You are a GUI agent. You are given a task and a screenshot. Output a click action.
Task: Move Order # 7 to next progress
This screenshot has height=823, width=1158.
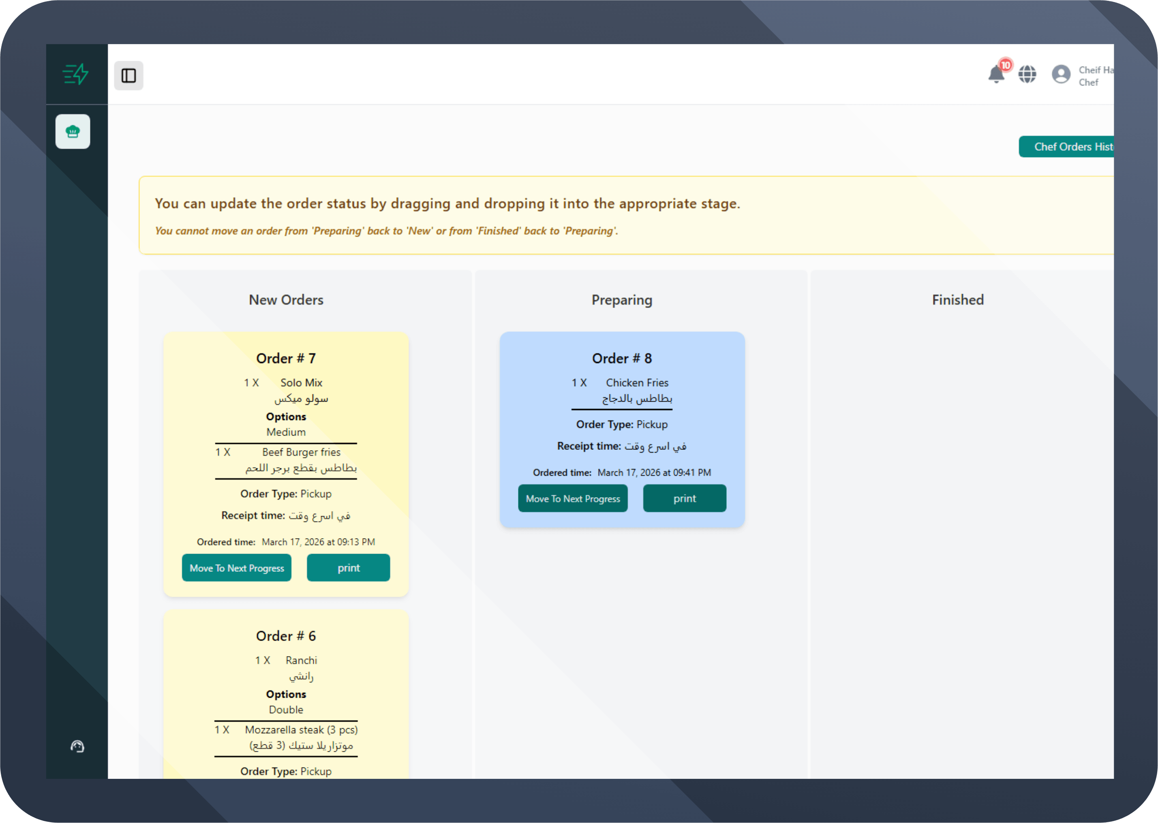click(x=237, y=568)
